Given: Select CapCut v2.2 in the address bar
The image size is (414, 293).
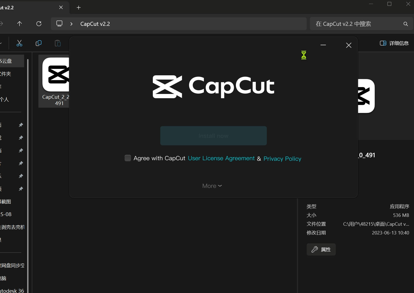Looking at the screenshot, I should [x=95, y=24].
